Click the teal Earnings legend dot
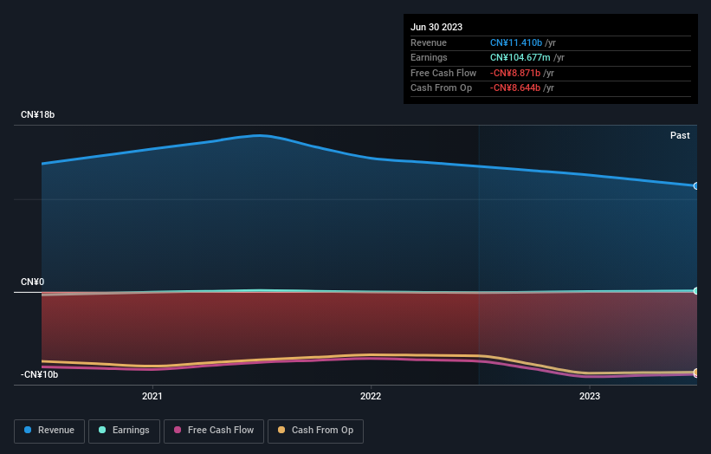 pos(102,430)
